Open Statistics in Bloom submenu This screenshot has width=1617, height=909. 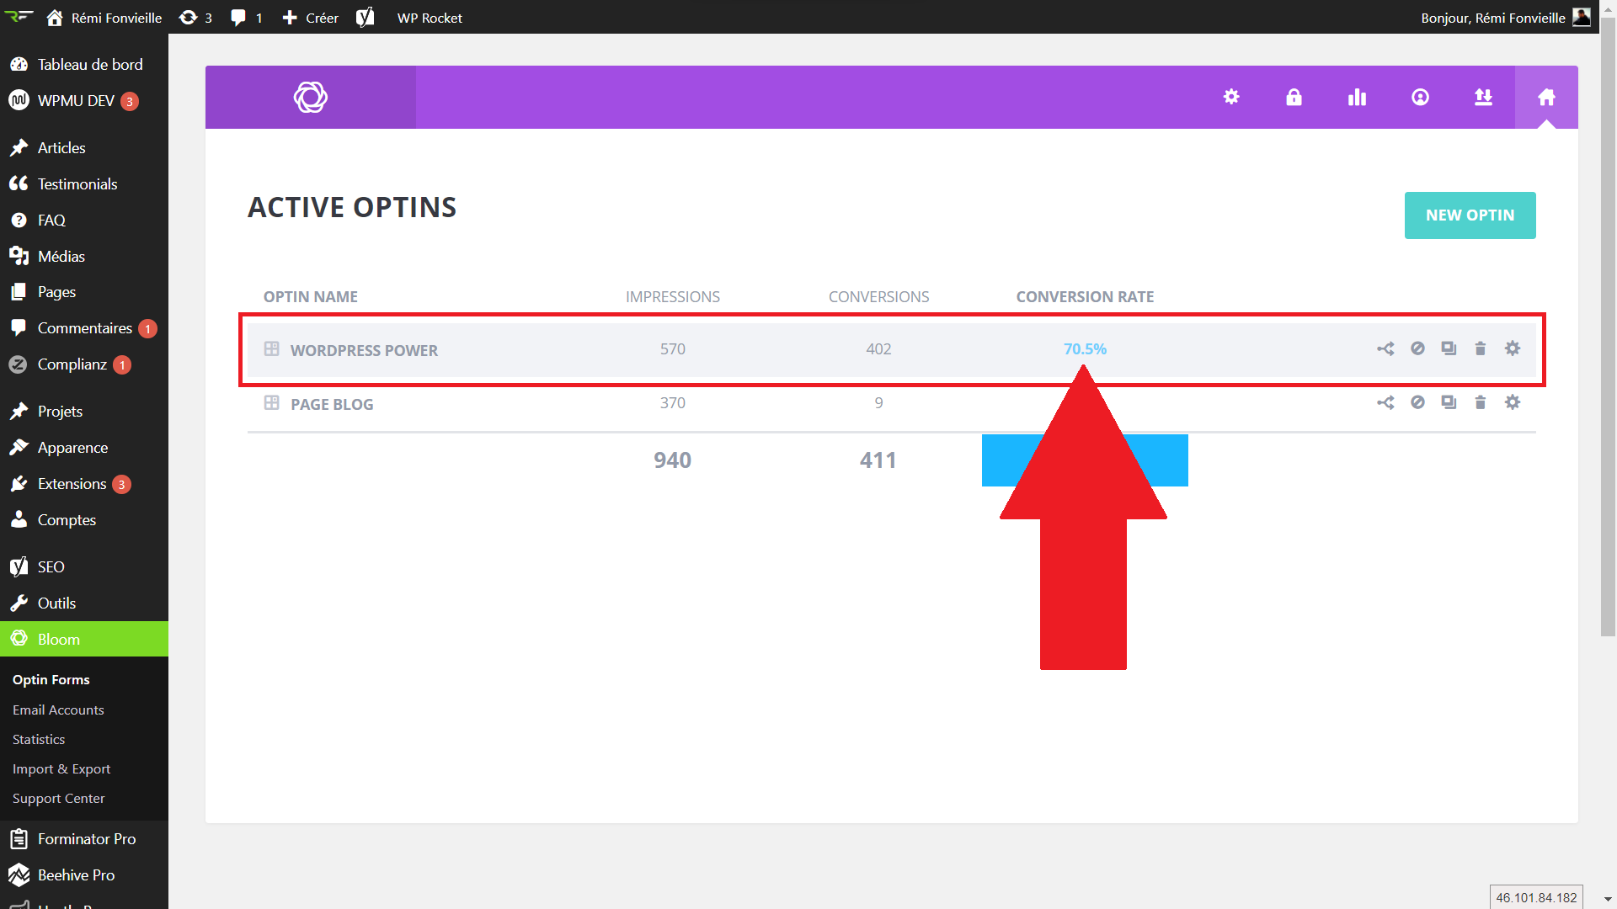[39, 739]
